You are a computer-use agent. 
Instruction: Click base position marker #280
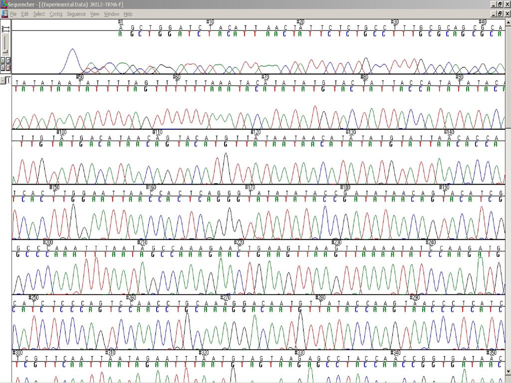point(320,297)
